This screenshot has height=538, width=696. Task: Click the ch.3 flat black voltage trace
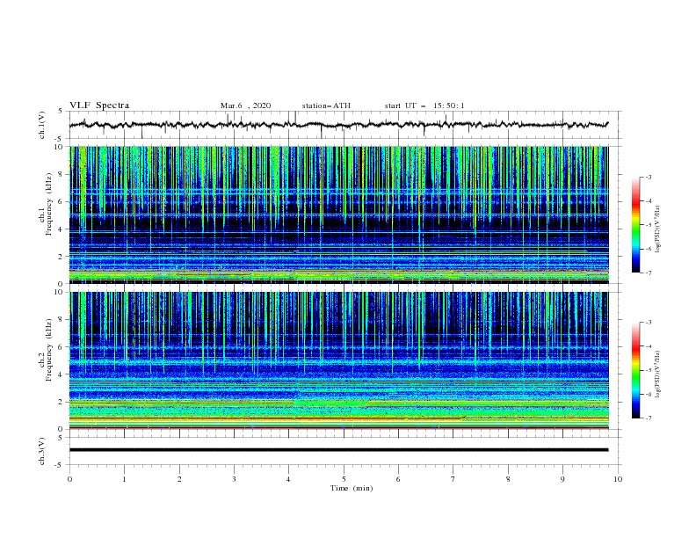point(338,450)
